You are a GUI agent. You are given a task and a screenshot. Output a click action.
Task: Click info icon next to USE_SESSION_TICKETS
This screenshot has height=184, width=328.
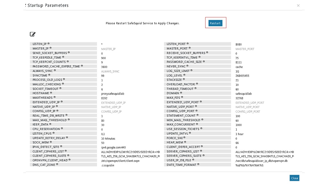click(x=201, y=129)
